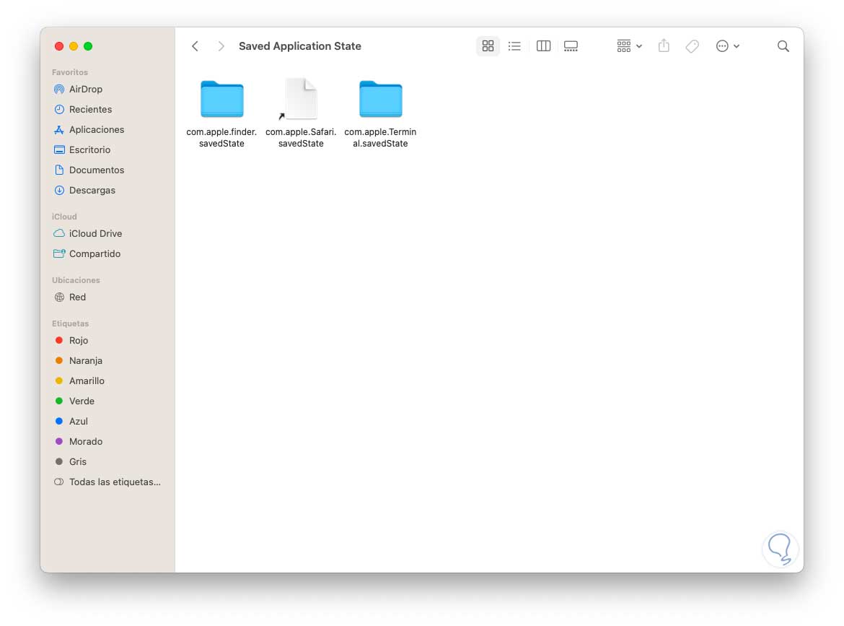Click the search magnifier icon
Image resolution: width=844 pixels, height=626 pixels.
click(x=783, y=46)
